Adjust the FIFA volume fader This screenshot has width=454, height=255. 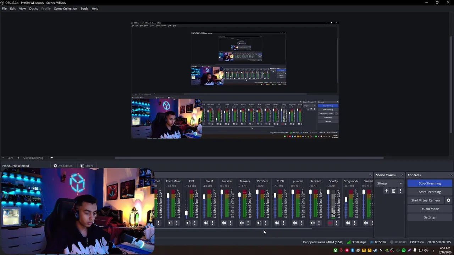186,213
